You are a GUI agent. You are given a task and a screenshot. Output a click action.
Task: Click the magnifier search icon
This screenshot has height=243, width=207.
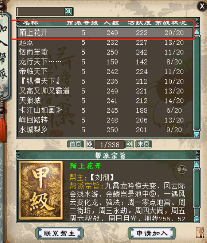(x=68, y=11)
